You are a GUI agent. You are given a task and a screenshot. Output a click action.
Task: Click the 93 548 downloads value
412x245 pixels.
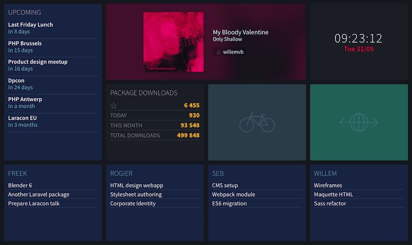(x=190, y=125)
